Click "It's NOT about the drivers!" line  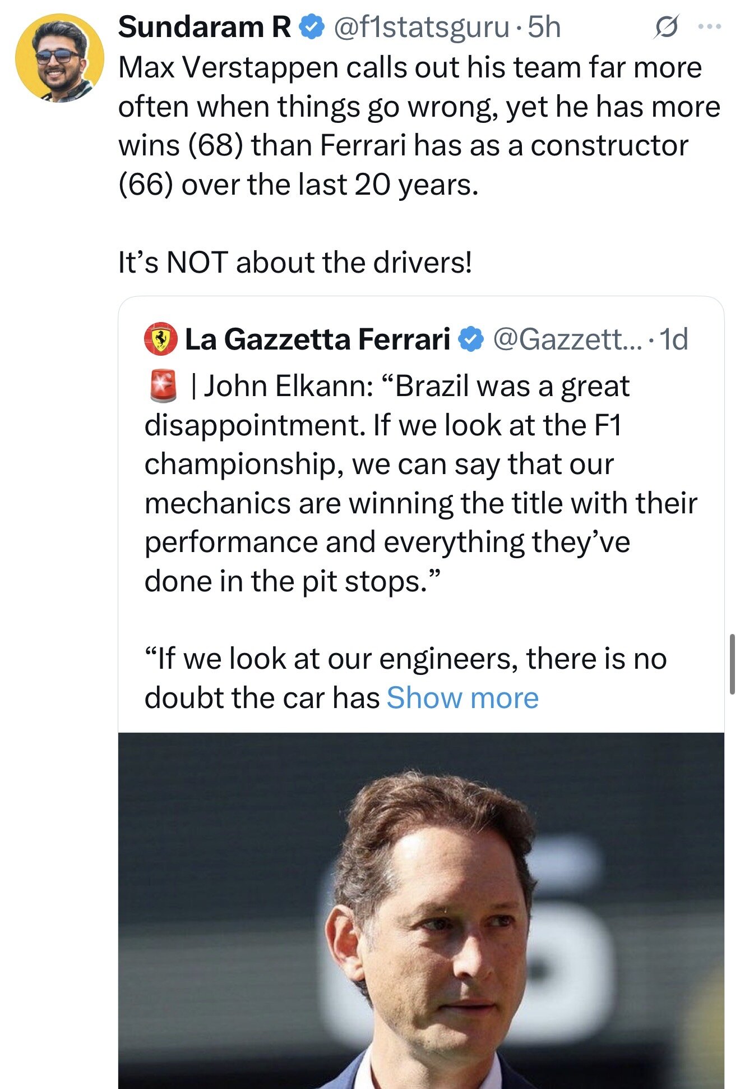[x=295, y=263]
